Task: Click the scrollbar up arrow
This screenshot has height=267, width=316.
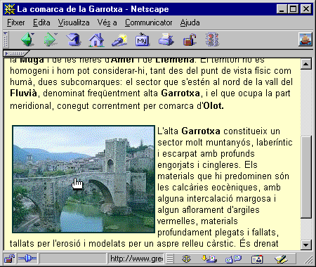Action: [x=306, y=64]
